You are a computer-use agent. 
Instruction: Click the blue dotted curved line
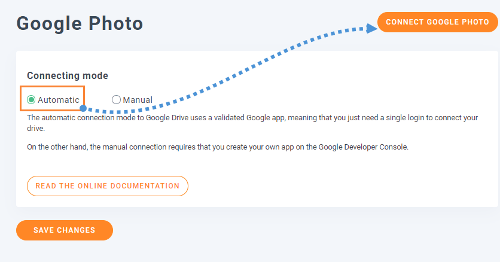pyautogui.click(x=251, y=71)
